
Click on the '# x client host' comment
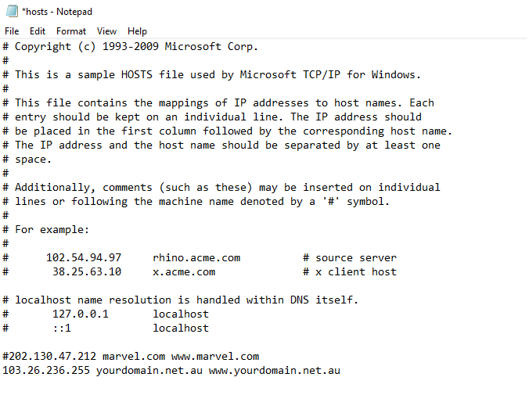350,272
